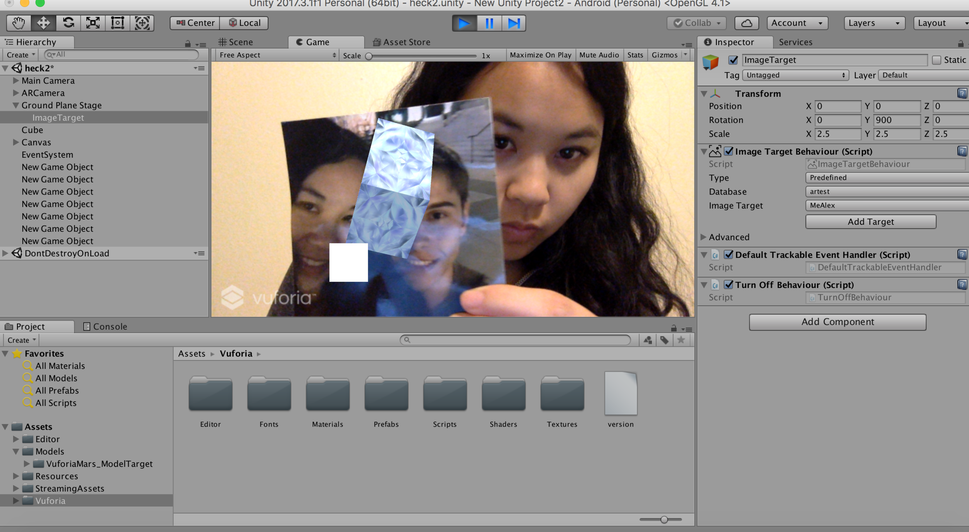Switch to the Asset Store tab
The height and width of the screenshot is (532, 969).
click(402, 42)
